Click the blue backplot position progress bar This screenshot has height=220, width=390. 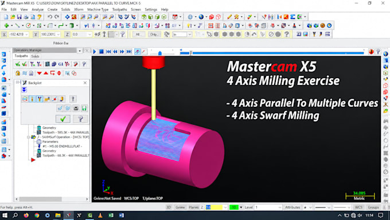(x=272, y=53)
